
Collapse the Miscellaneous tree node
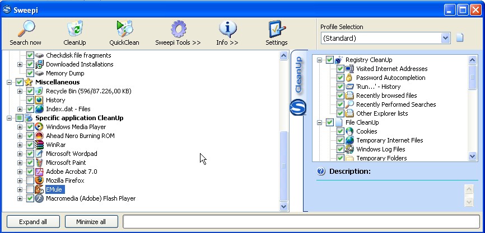[x=10, y=82]
